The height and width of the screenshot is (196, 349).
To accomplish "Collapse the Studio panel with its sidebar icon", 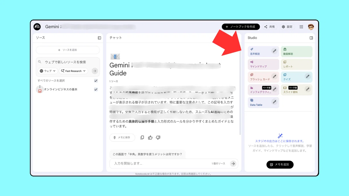I will pos(311,38).
